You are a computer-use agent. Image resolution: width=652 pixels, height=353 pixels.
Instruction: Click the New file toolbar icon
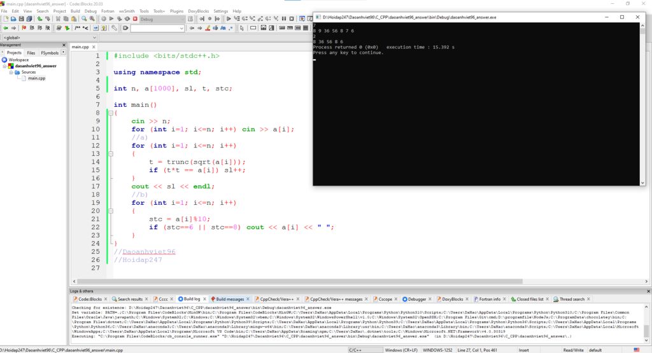tap(6, 18)
